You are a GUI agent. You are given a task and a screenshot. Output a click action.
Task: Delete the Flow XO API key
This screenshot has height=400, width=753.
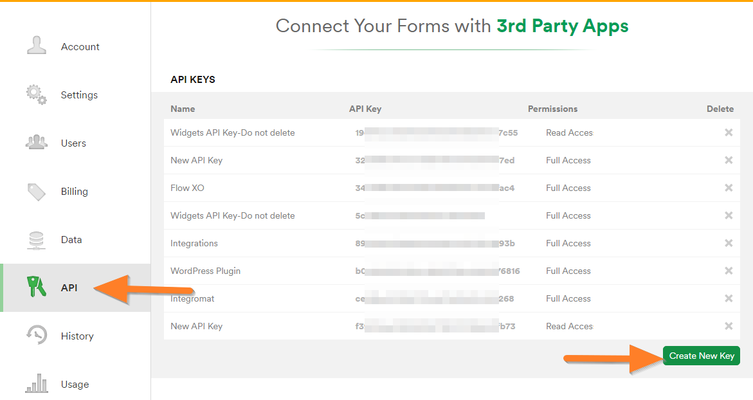[729, 188]
